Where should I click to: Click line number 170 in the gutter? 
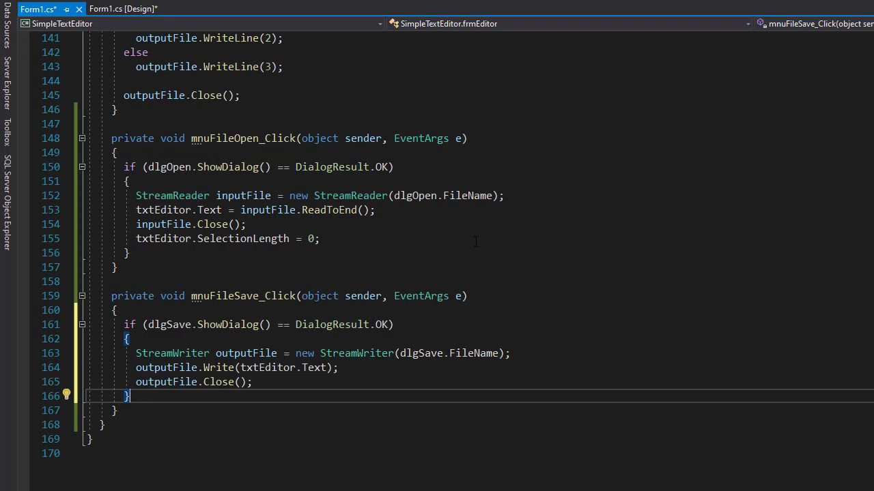coord(51,453)
